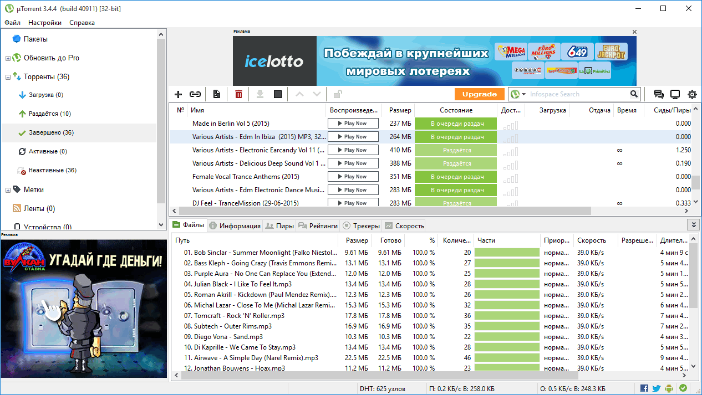The height and width of the screenshot is (395, 702).
Task: Close the icelotto advertisement banner
Action: point(634,32)
